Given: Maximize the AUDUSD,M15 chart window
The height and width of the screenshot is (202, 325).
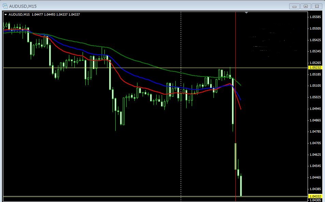Looking at the screenshot, I should point(306,6).
